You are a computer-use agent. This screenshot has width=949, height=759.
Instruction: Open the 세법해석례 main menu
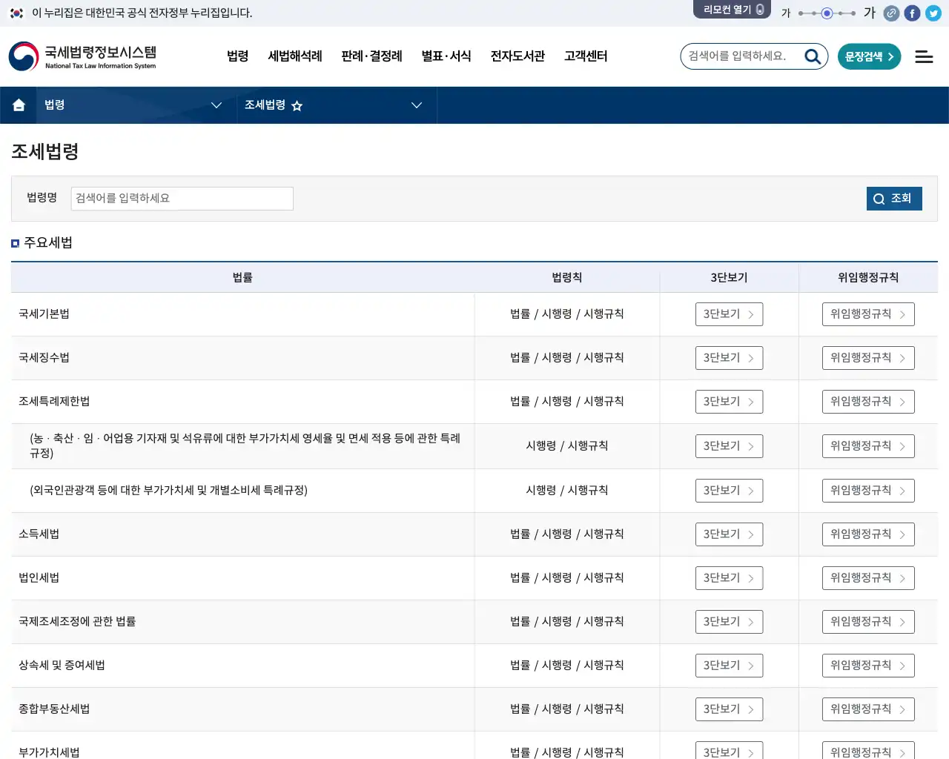pyautogui.click(x=295, y=56)
